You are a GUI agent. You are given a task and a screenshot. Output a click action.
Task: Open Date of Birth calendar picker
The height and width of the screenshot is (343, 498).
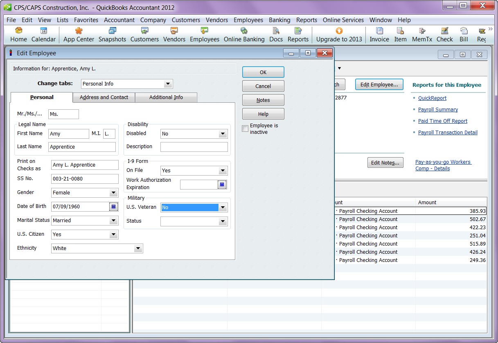[113, 207]
